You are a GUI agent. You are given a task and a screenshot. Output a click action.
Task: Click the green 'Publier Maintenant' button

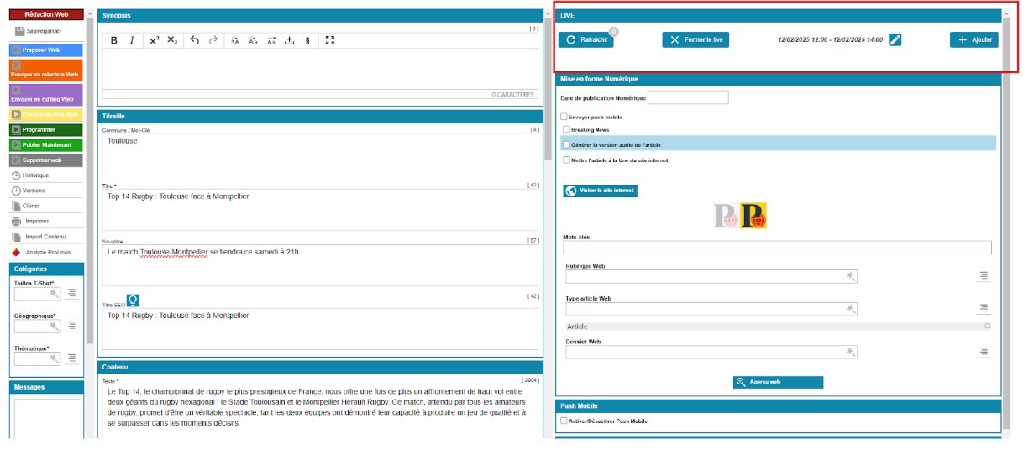(x=46, y=145)
